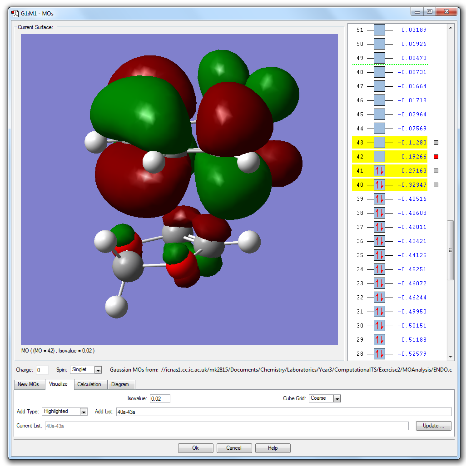Click the Help button
Image resolution: width=466 pixels, height=467 pixels.
[273, 448]
